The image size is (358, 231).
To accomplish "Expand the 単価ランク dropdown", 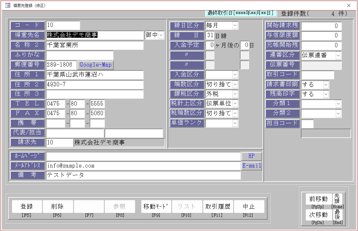I will [x=235, y=123].
